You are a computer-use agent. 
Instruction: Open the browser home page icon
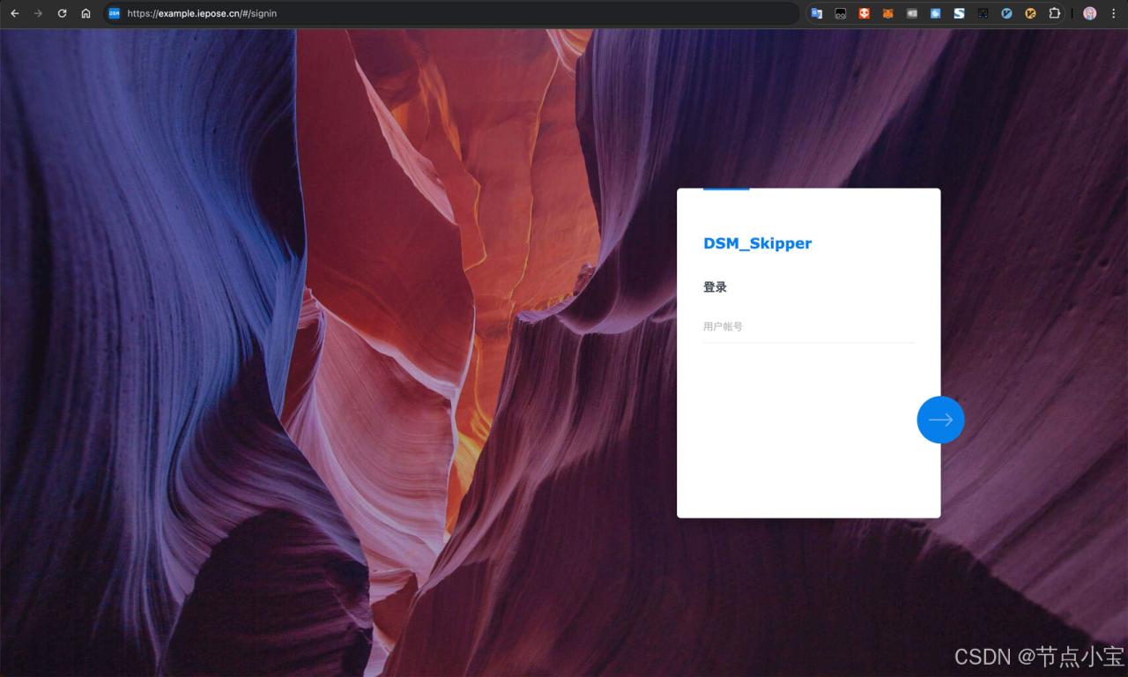click(85, 13)
